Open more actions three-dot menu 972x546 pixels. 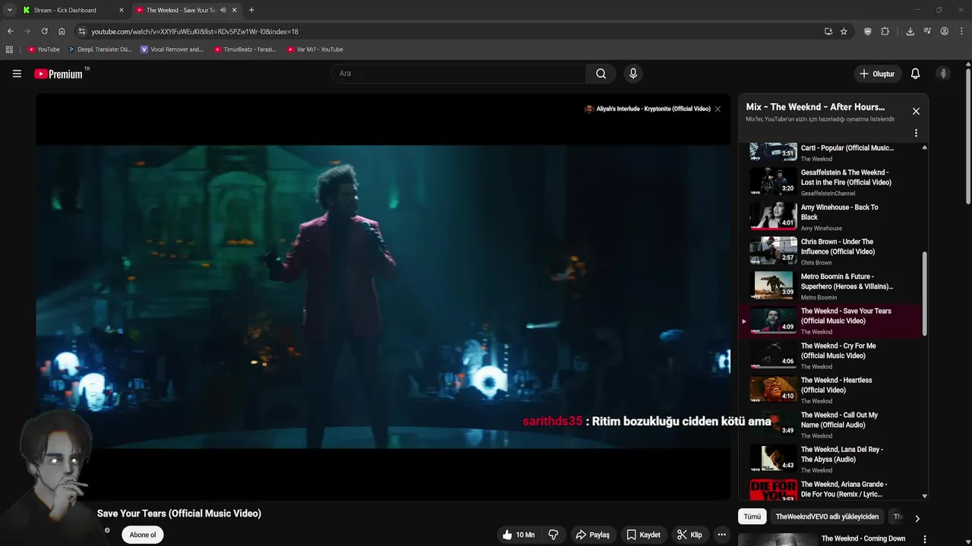[721, 535]
